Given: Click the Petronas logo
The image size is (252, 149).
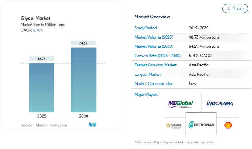Looking at the screenshot, I should (x=201, y=125).
